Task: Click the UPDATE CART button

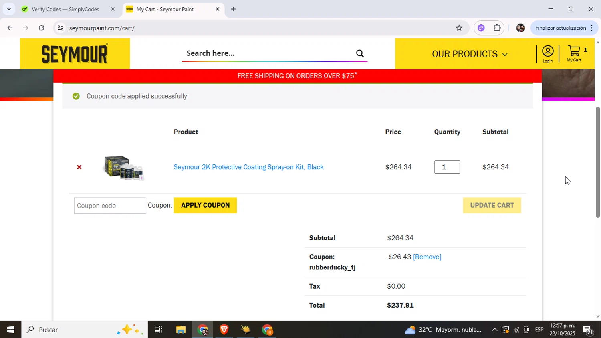Action: (x=492, y=205)
